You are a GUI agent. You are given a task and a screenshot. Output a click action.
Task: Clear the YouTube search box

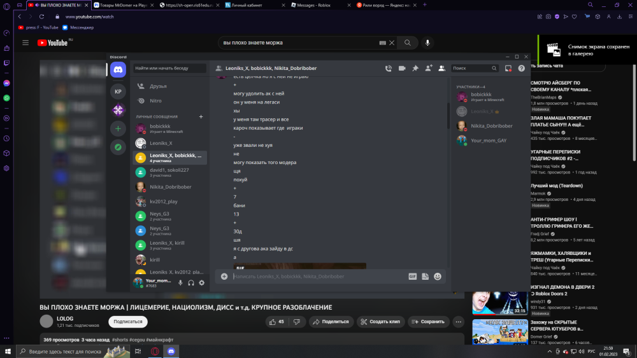392,43
